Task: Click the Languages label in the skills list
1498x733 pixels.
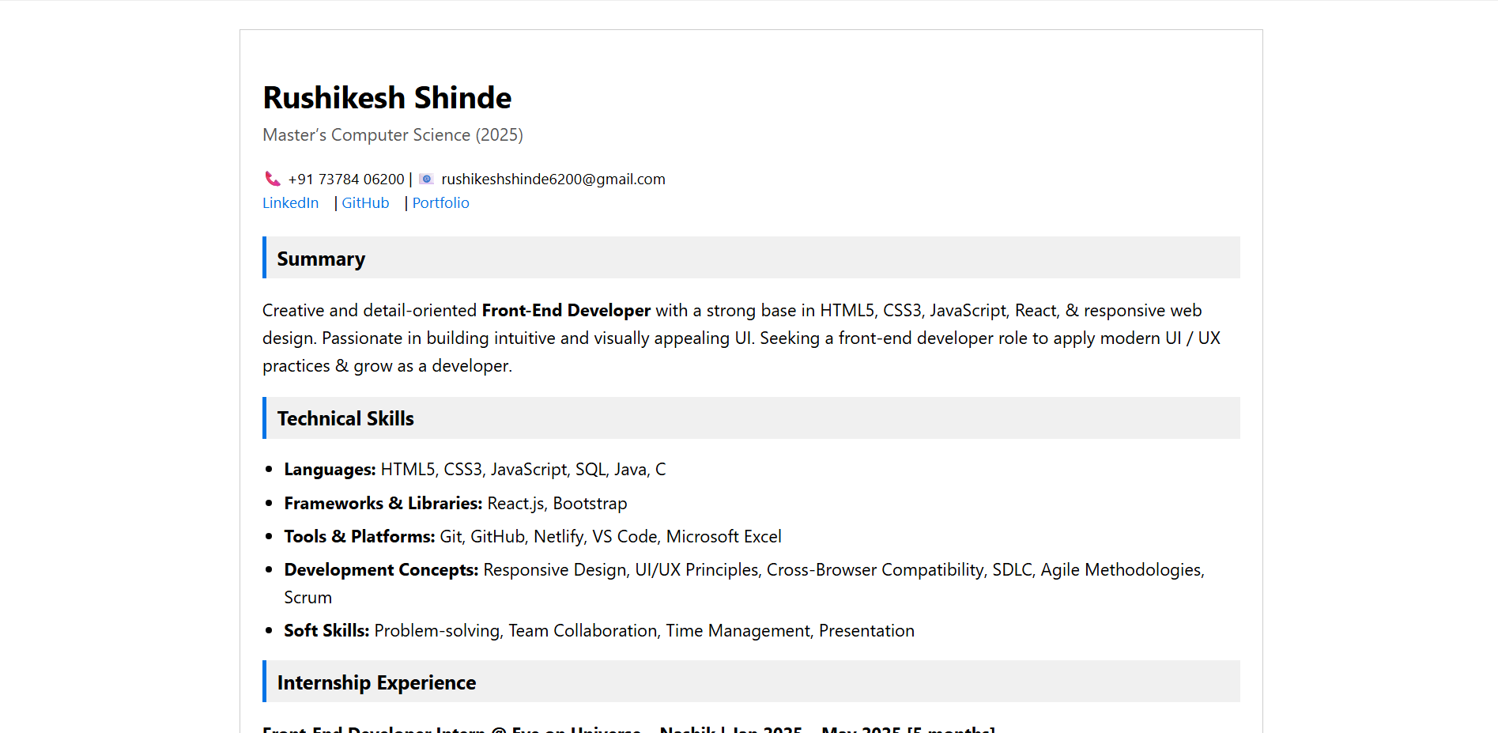Action: (x=330, y=470)
